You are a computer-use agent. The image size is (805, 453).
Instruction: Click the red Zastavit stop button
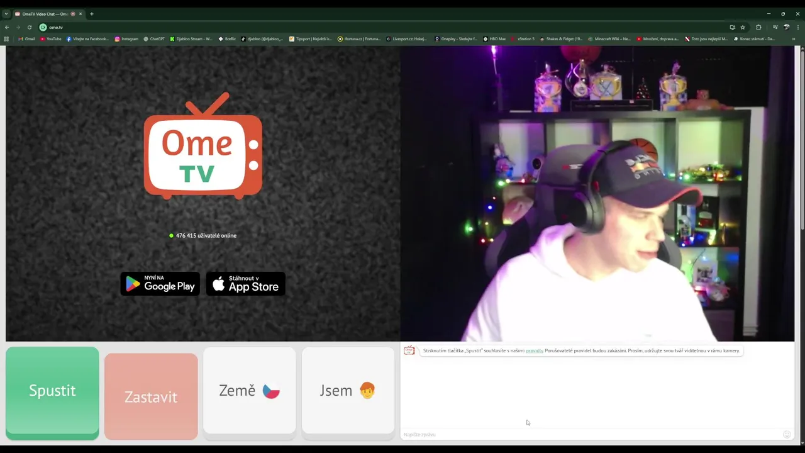[151, 396]
